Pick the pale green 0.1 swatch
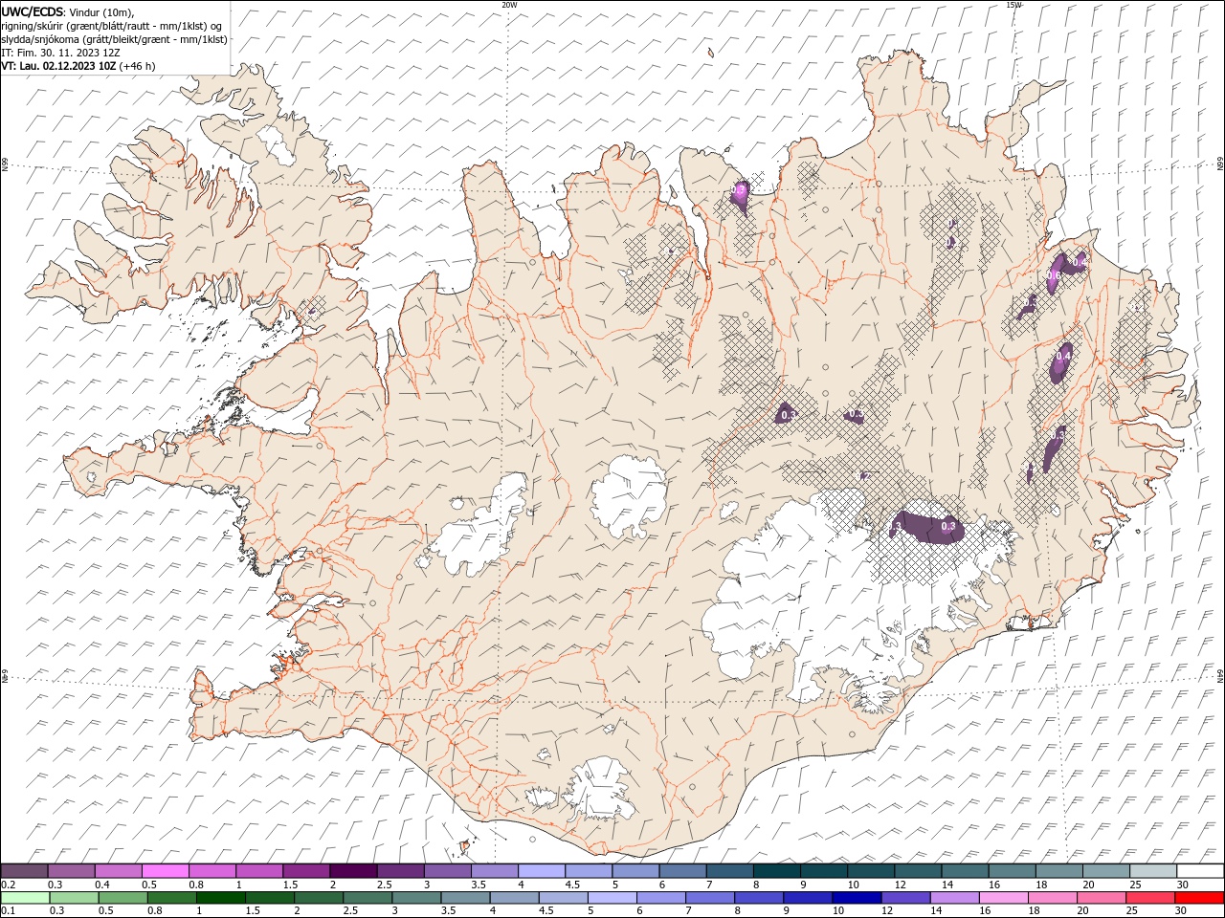 [25, 898]
